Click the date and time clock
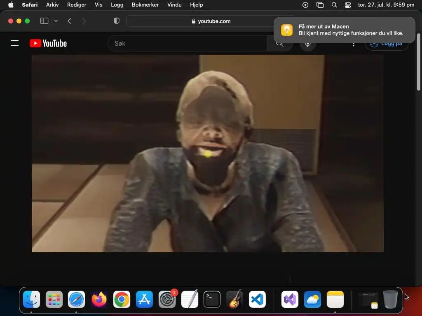 386,5
